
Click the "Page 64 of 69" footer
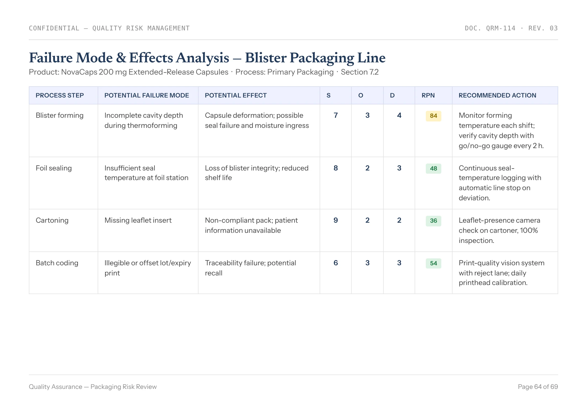point(538,387)
